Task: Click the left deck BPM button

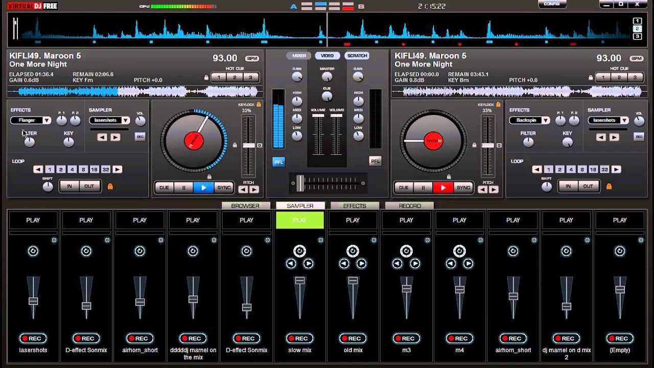Action: pos(251,58)
